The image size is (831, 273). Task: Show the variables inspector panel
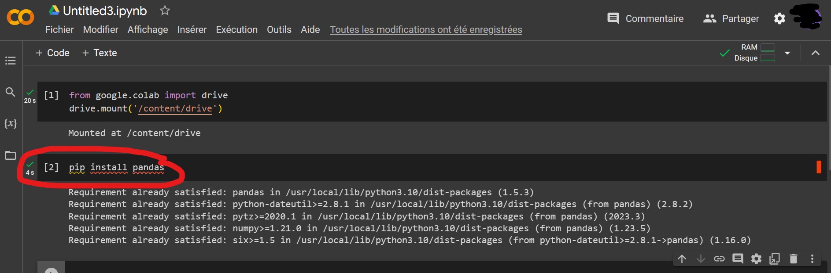pos(11,123)
